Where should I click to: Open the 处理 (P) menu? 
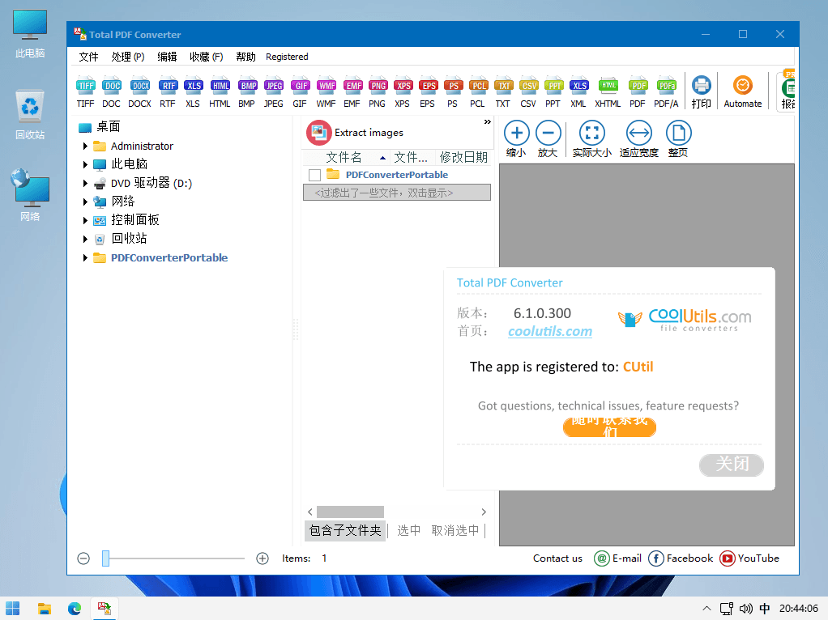[128, 57]
